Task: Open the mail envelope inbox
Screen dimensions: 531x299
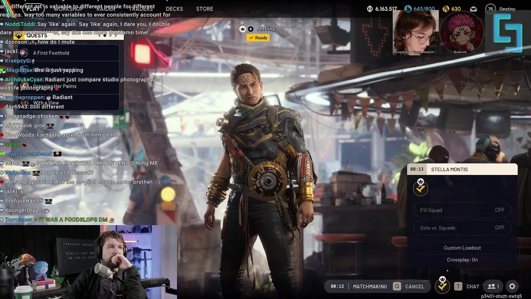Action: pyautogui.click(x=473, y=9)
